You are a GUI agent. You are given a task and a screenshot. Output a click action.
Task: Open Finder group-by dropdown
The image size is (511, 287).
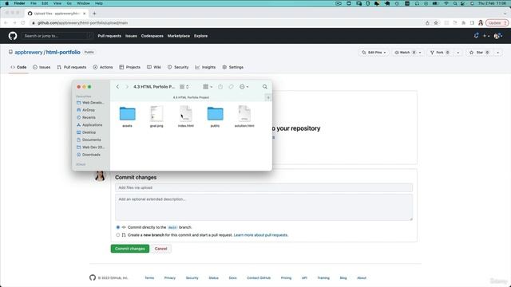[208, 87]
